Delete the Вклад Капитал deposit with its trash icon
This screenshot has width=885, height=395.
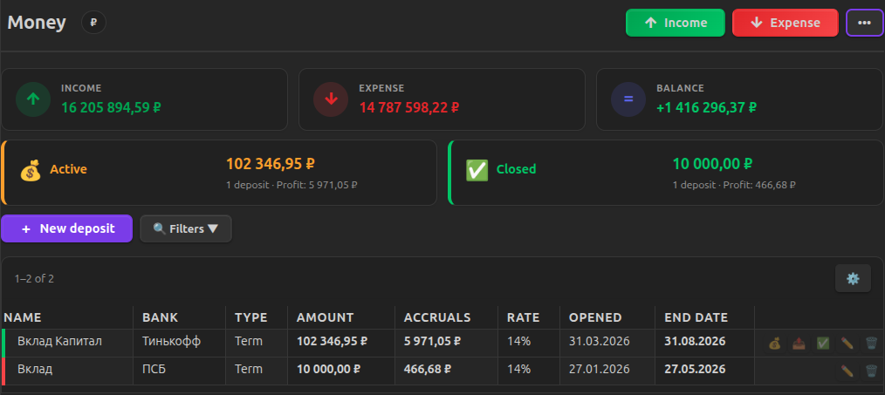(871, 343)
